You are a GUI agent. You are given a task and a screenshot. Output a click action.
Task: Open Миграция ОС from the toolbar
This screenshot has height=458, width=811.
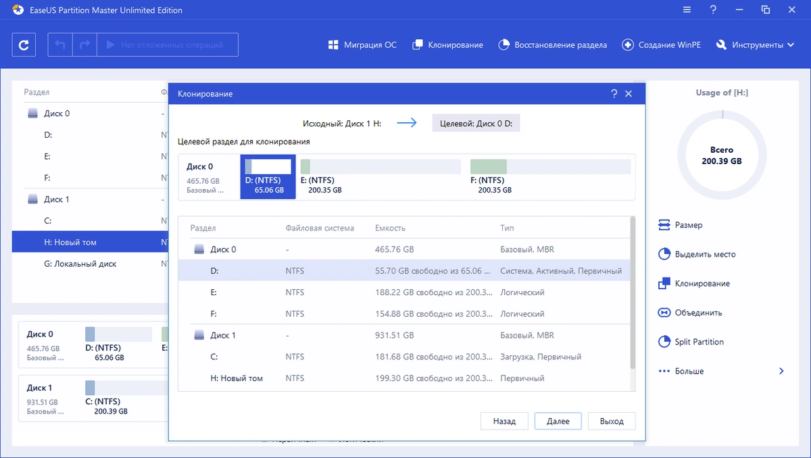362,45
